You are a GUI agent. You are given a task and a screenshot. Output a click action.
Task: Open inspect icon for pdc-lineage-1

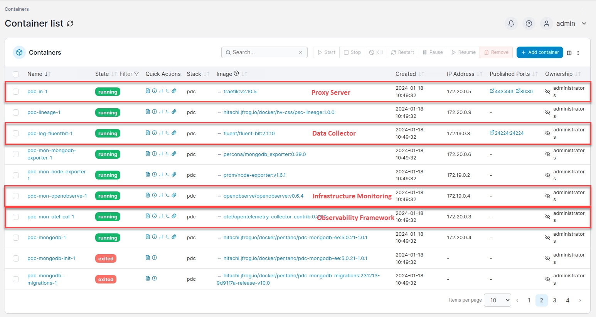(154, 112)
